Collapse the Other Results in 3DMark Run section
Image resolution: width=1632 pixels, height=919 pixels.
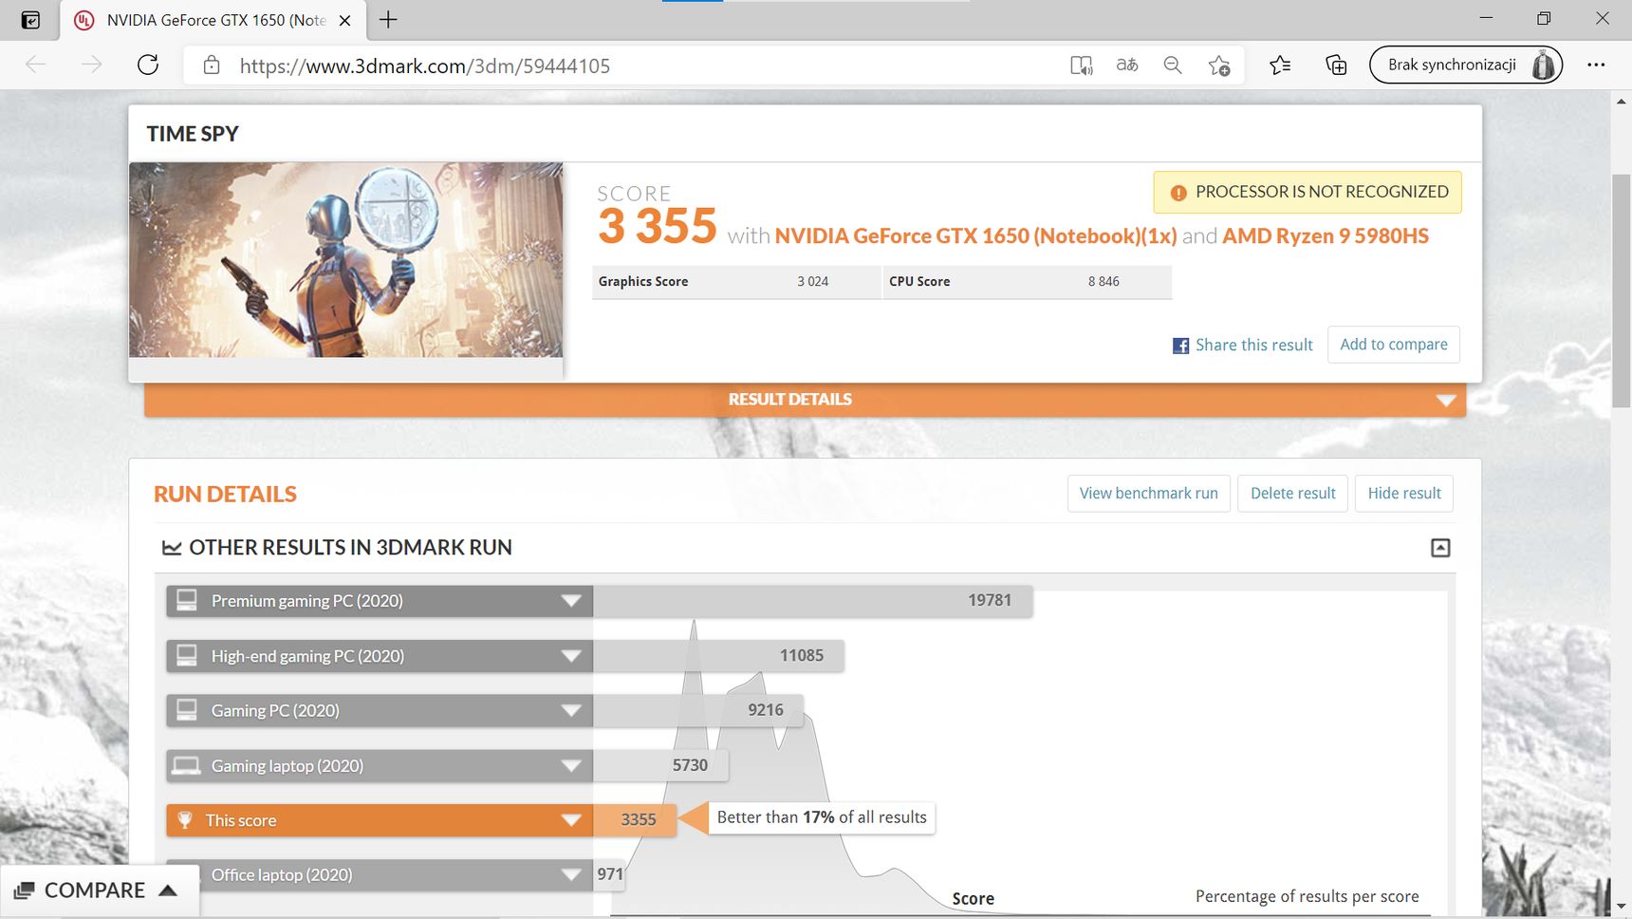pos(1440,548)
